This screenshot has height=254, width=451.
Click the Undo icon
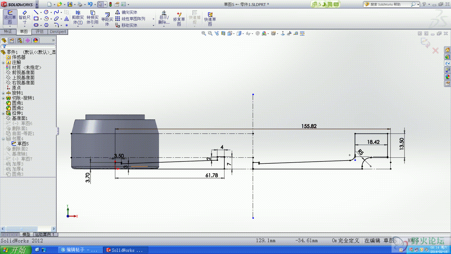pos(90,4)
